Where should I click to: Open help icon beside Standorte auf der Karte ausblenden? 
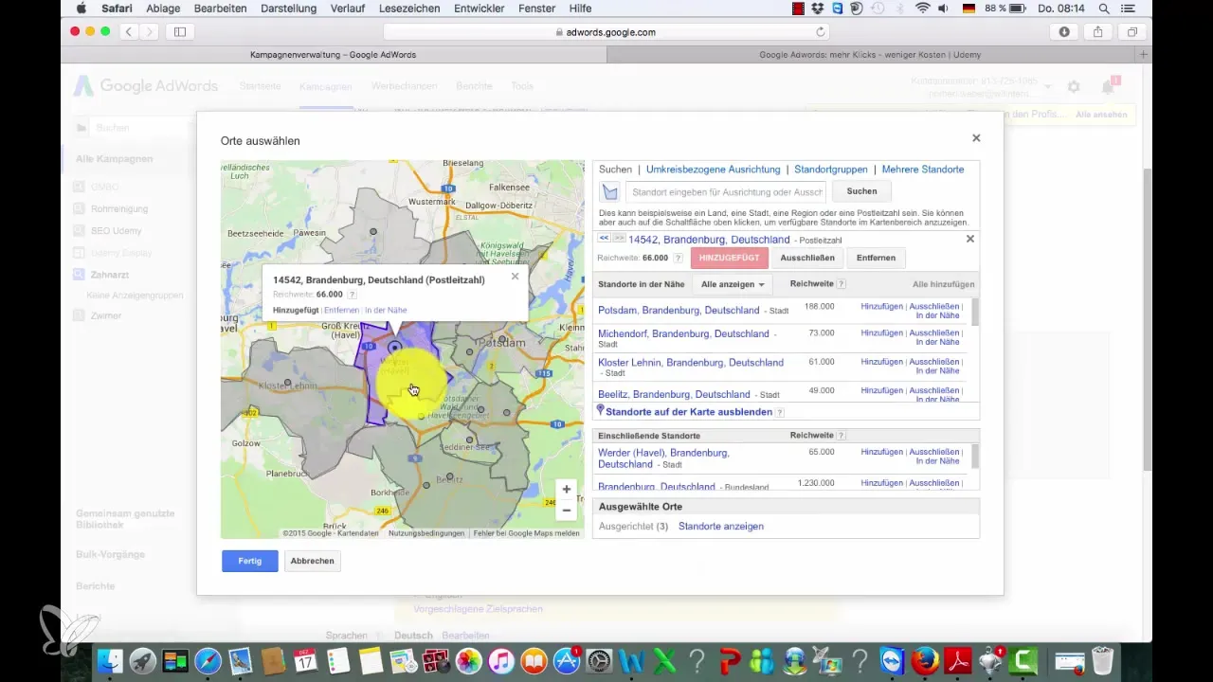(x=780, y=412)
